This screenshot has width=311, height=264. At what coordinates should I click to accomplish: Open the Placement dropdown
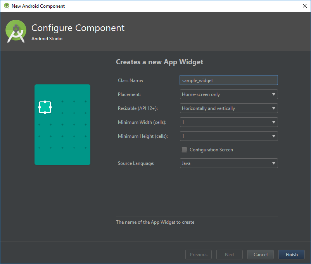pyautogui.click(x=229, y=94)
